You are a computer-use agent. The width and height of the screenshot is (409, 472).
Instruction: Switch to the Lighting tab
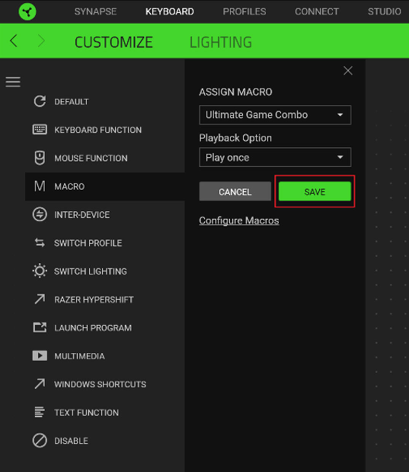tap(221, 41)
